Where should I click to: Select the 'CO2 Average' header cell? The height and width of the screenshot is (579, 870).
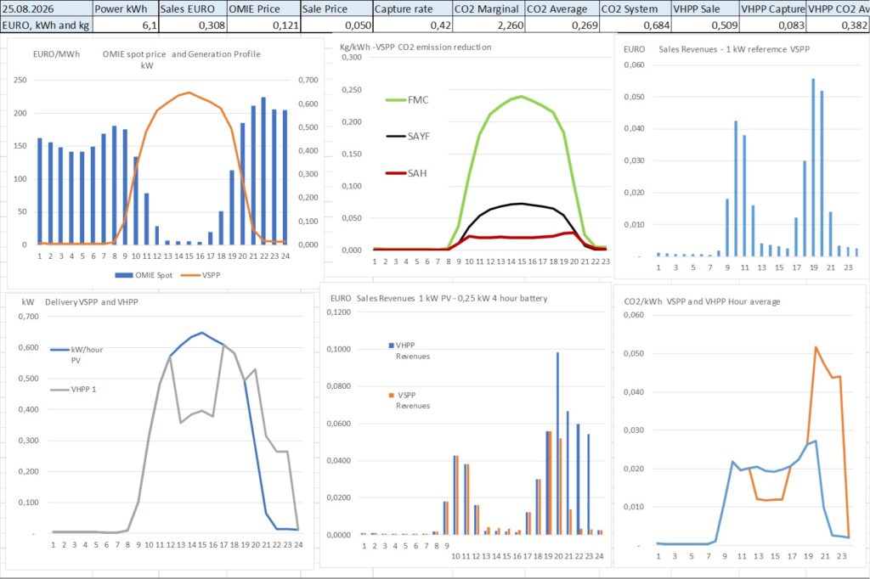[x=562, y=8]
